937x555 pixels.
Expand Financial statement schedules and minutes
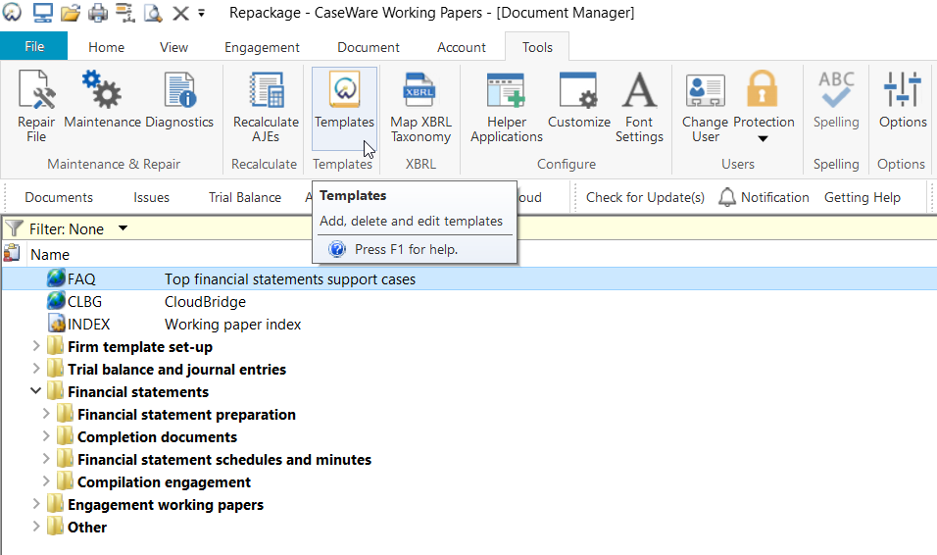46,459
